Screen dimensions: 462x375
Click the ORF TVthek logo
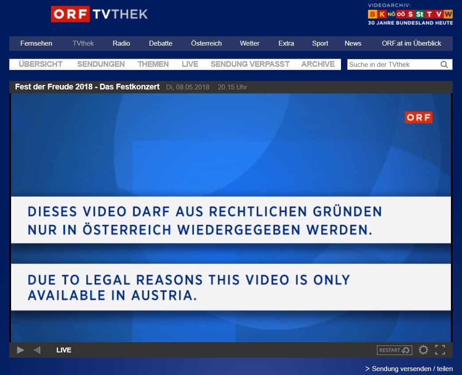click(x=99, y=14)
